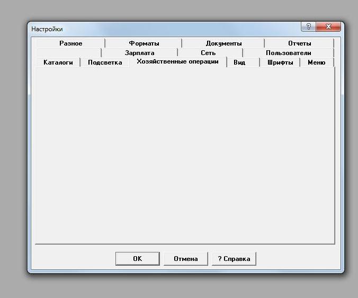The height and width of the screenshot is (298, 358).
Task: Open help via the Справка button
Action: (234, 258)
